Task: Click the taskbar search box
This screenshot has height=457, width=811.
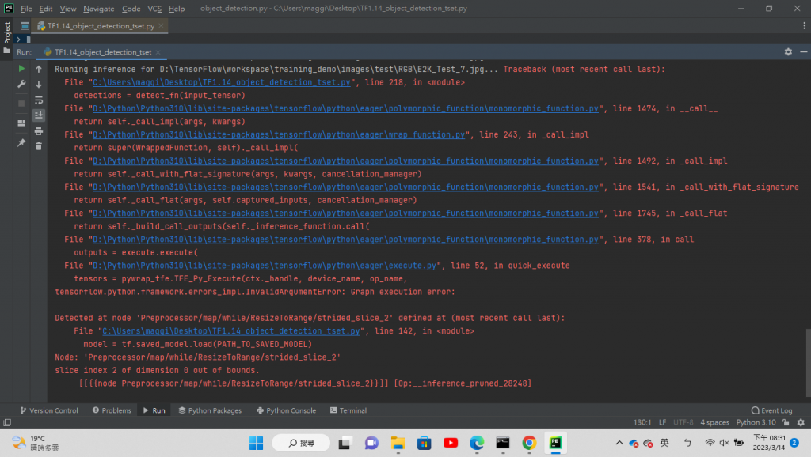Action: tap(301, 443)
